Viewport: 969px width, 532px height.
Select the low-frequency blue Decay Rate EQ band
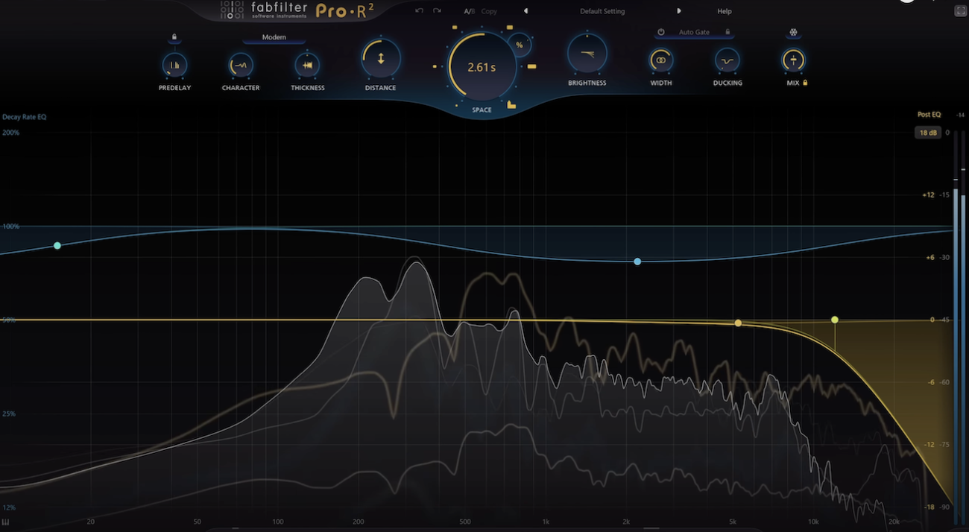pyautogui.click(x=57, y=245)
